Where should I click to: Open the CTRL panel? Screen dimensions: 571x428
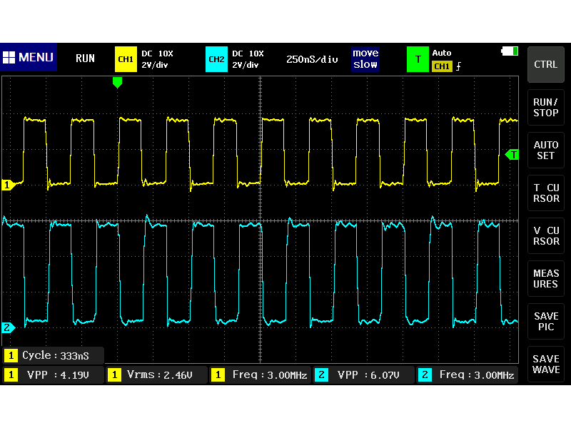pos(545,64)
